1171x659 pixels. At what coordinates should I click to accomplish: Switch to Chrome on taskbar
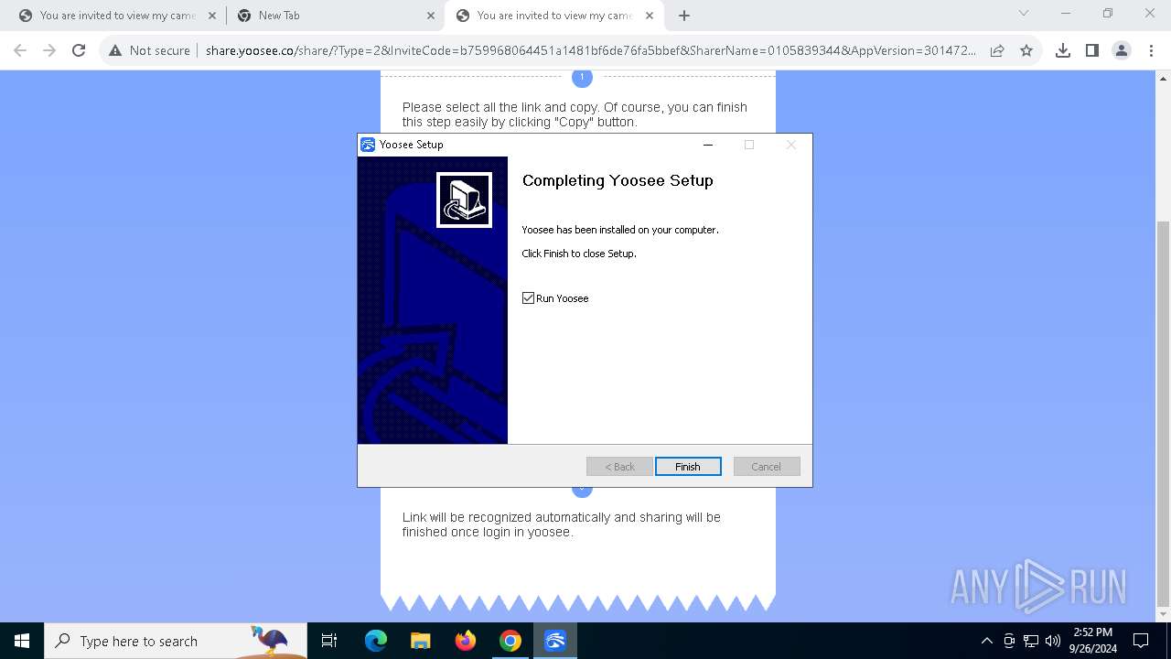pyautogui.click(x=510, y=641)
